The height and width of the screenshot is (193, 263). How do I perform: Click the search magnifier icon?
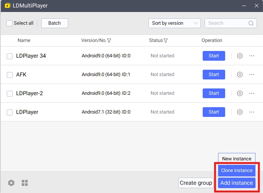(x=251, y=23)
